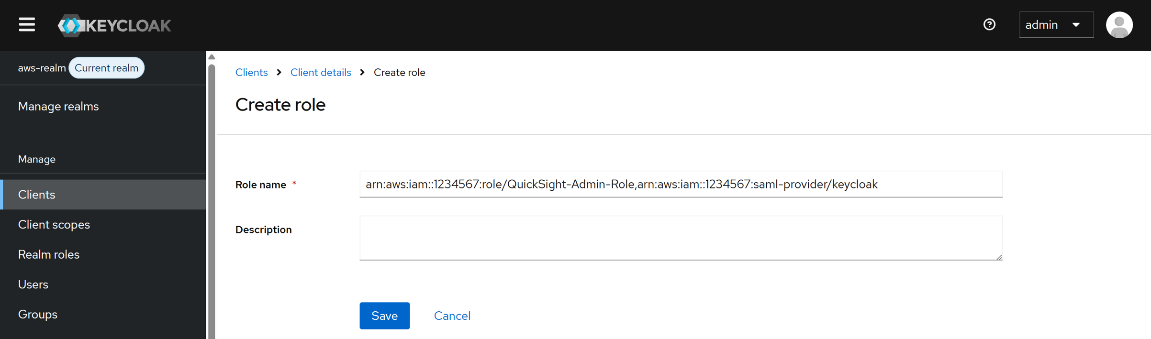
Task: Click the Keycloak logo
Action: pyautogui.click(x=114, y=25)
